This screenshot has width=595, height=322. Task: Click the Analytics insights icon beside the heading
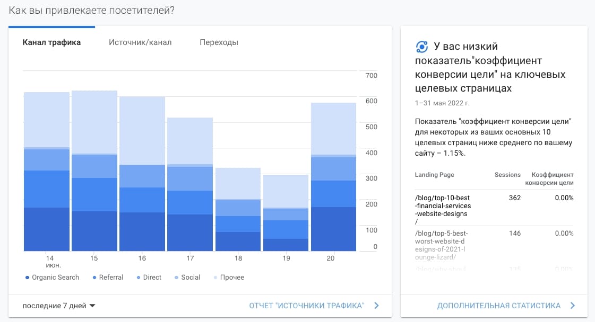tap(422, 47)
